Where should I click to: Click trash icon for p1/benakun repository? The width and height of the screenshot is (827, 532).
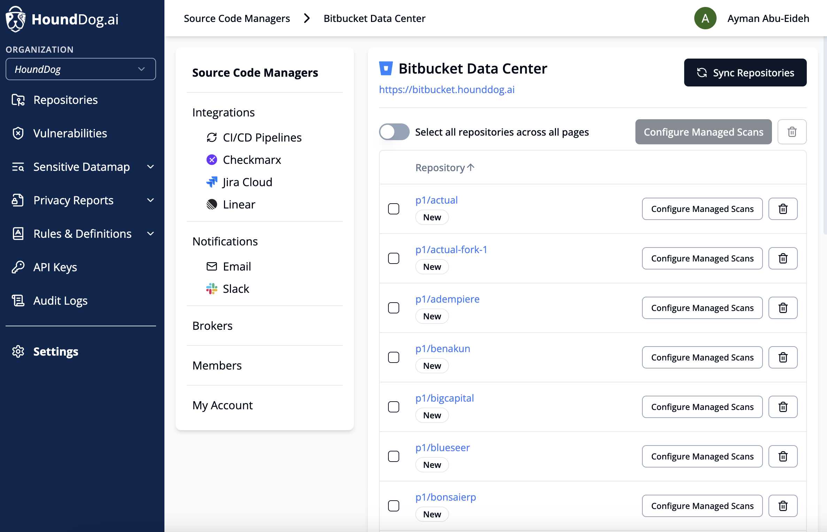click(783, 357)
